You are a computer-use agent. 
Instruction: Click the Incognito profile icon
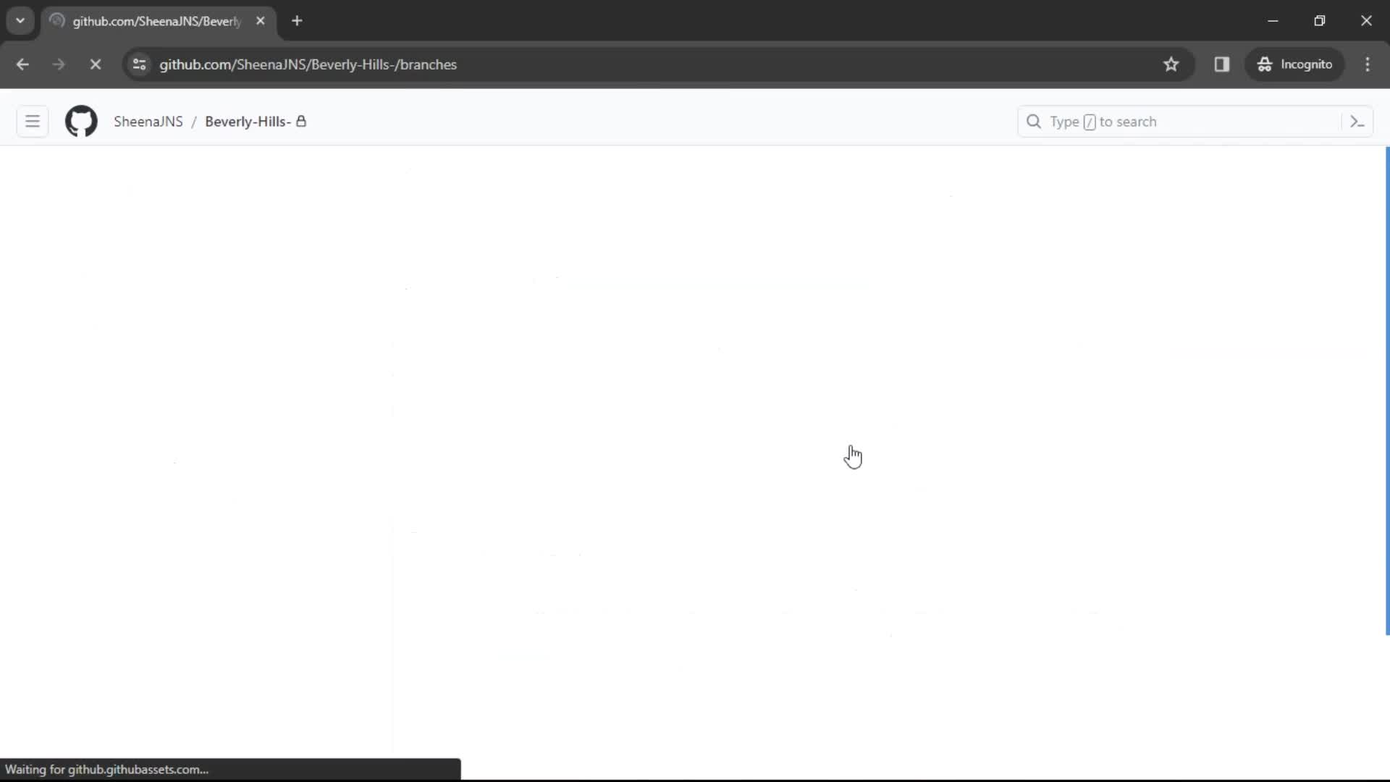pos(1263,64)
